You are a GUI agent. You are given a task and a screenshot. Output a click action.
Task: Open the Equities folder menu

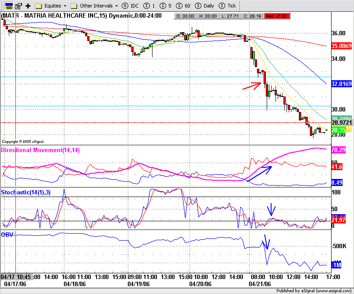(51, 6)
